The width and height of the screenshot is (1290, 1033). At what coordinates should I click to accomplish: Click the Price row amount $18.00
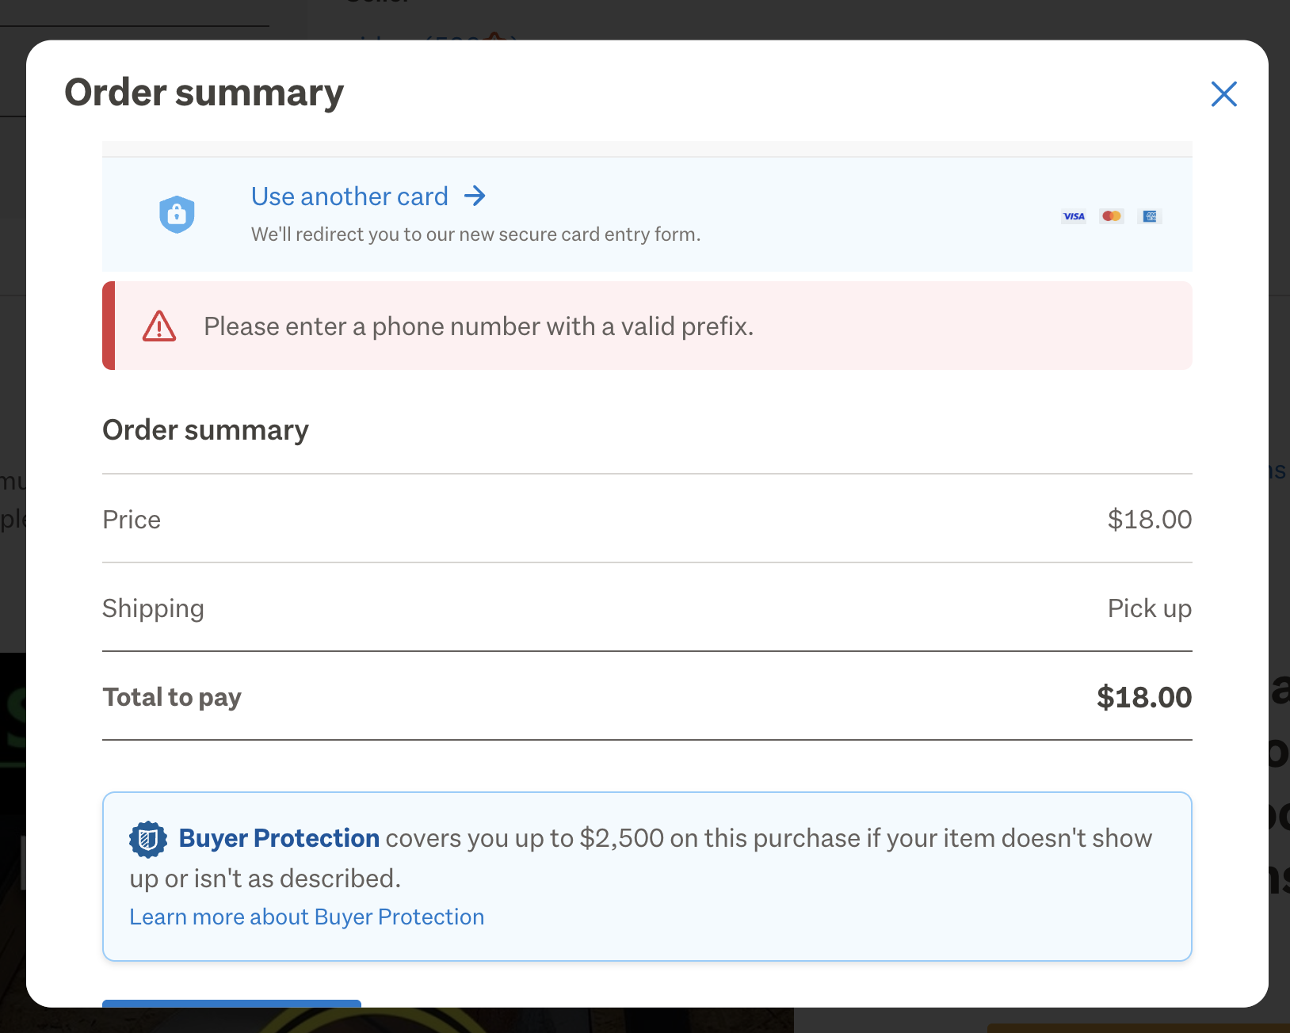[x=1149, y=520]
